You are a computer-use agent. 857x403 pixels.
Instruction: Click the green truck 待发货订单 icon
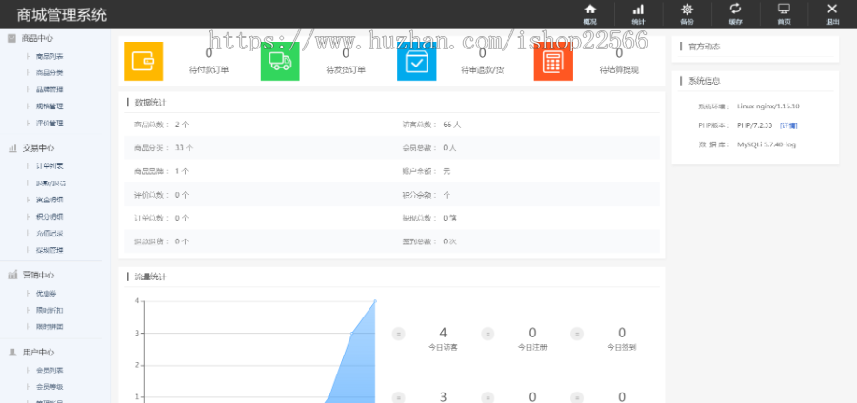[x=280, y=61]
